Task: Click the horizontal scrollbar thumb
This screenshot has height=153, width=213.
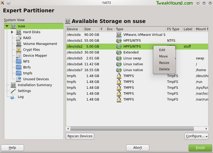Action: click(132, 128)
